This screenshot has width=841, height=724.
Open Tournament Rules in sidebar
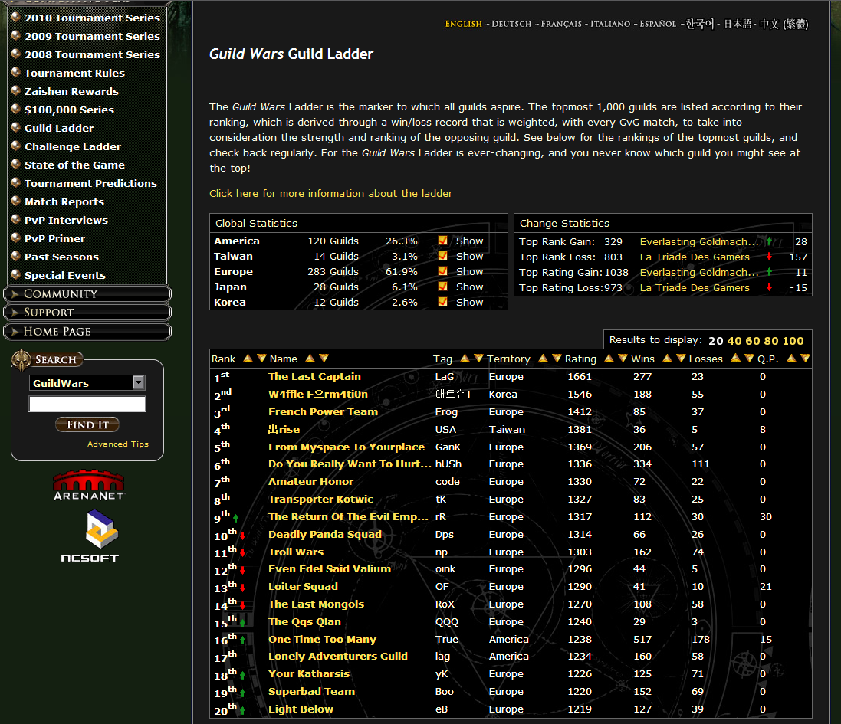click(x=74, y=73)
